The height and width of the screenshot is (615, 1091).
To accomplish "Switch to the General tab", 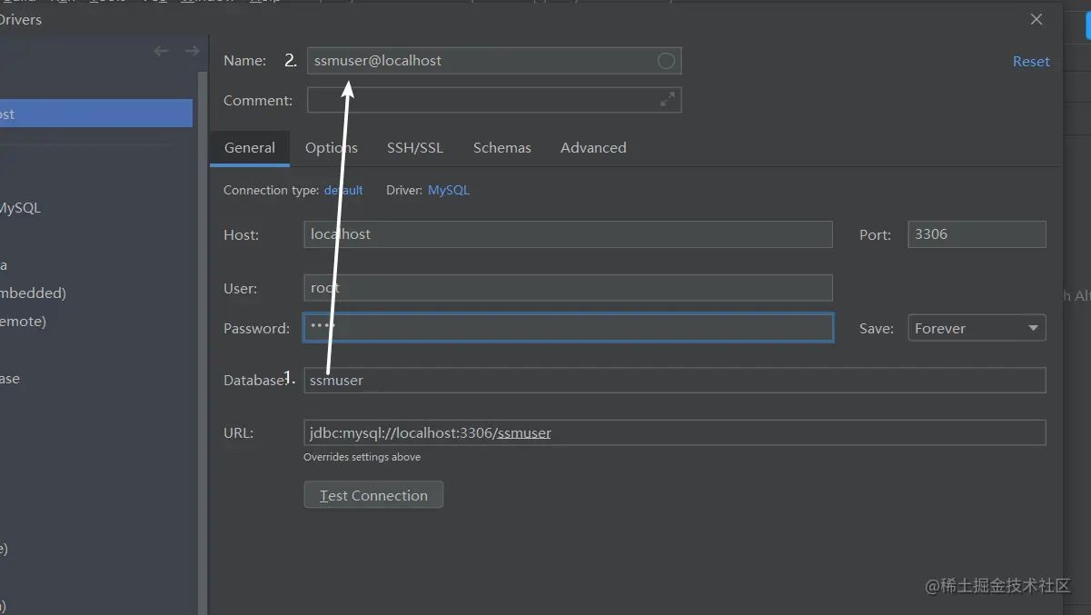I will tap(250, 147).
